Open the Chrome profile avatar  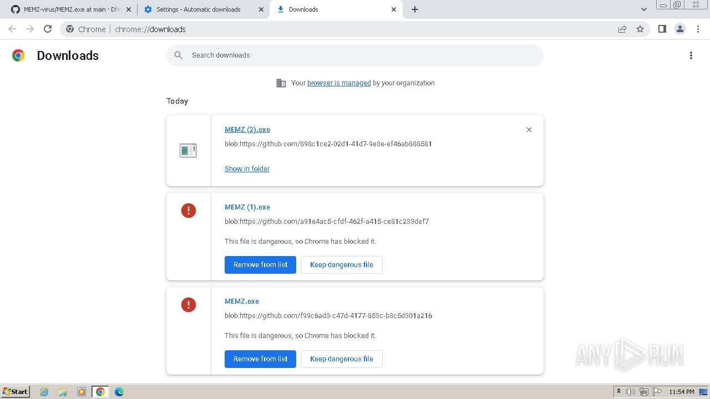pyautogui.click(x=679, y=29)
